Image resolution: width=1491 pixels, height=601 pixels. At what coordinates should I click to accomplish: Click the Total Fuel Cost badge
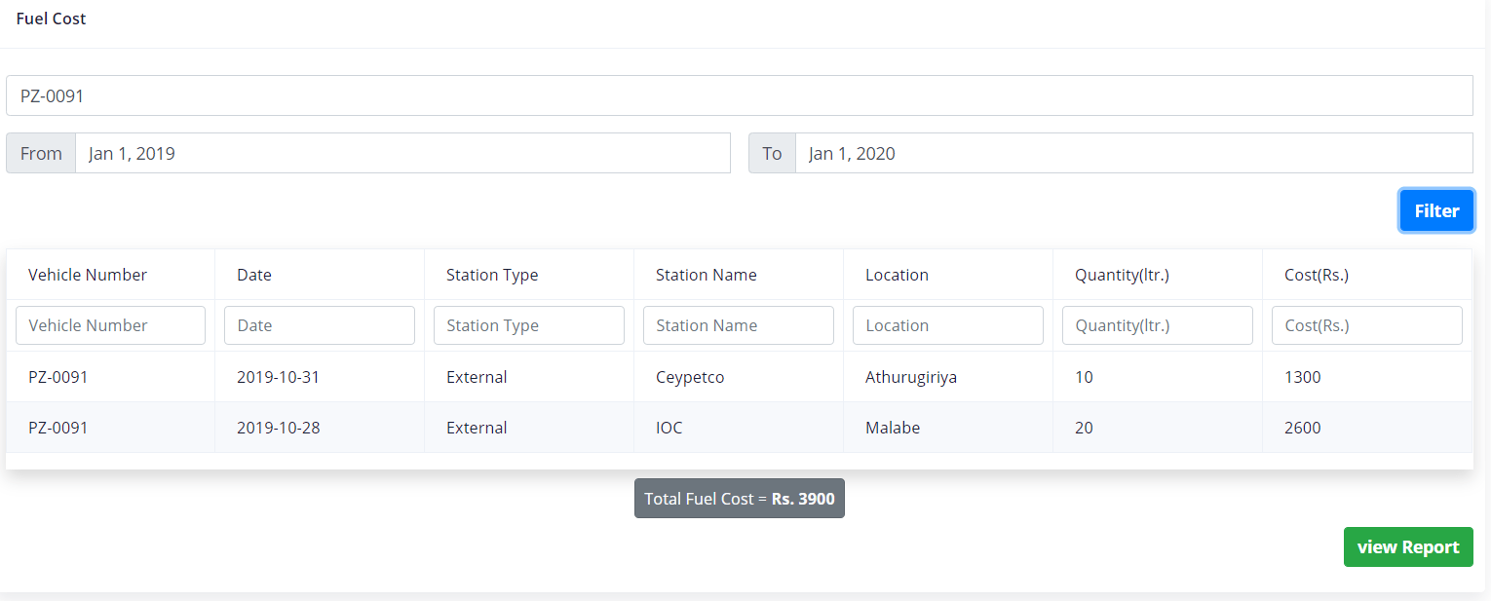[739, 499]
